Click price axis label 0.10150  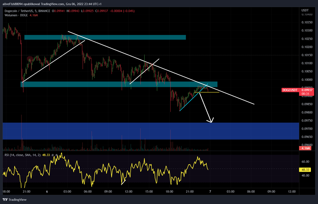click(x=306, y=55)
